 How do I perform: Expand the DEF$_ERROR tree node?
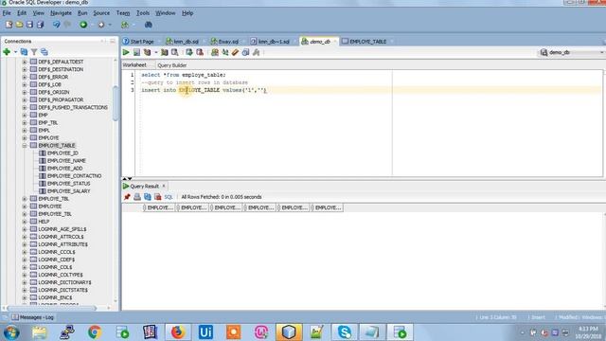click(x=25, y=77)
